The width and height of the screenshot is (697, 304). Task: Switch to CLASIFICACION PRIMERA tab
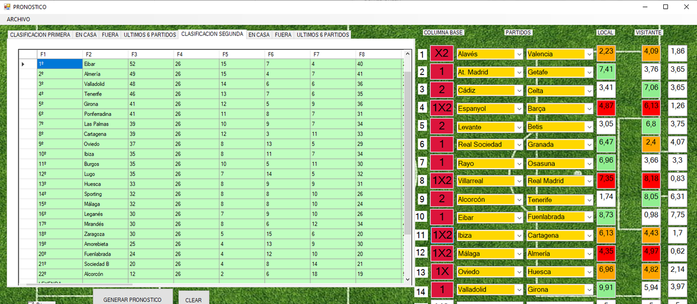[x=40, y=35]
